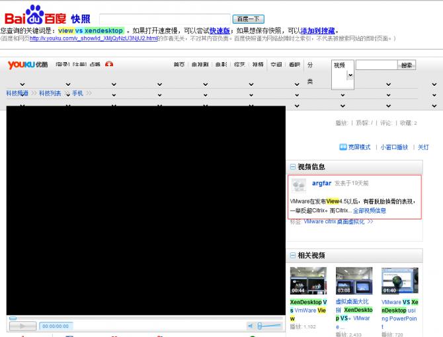Click the Baidu logo
This screenshot has width=443, height=337.
click(x=35, y=15)
